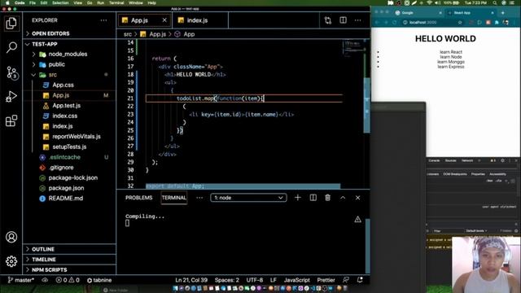This screenshot has height=293, width=521.
Task: Click the master branch status item
Action: [x=20, y=280]
